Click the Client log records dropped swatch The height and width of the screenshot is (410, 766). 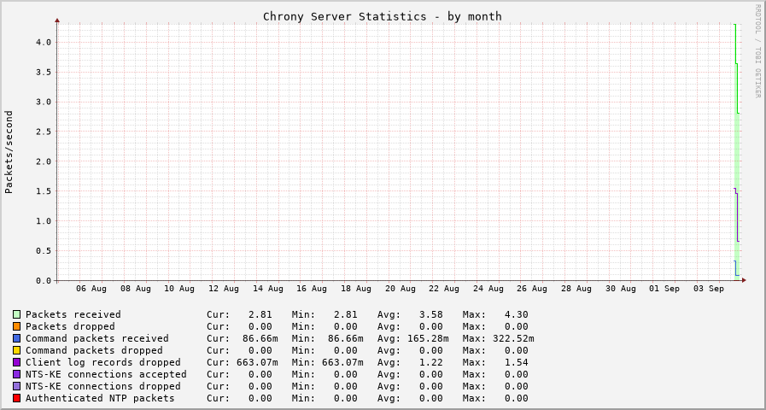coord(16,362)
